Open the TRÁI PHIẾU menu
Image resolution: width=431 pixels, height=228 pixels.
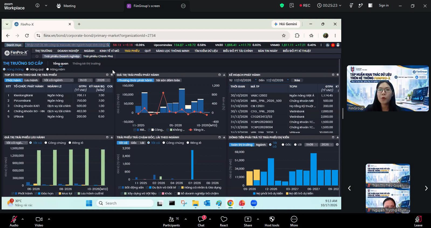132,51
